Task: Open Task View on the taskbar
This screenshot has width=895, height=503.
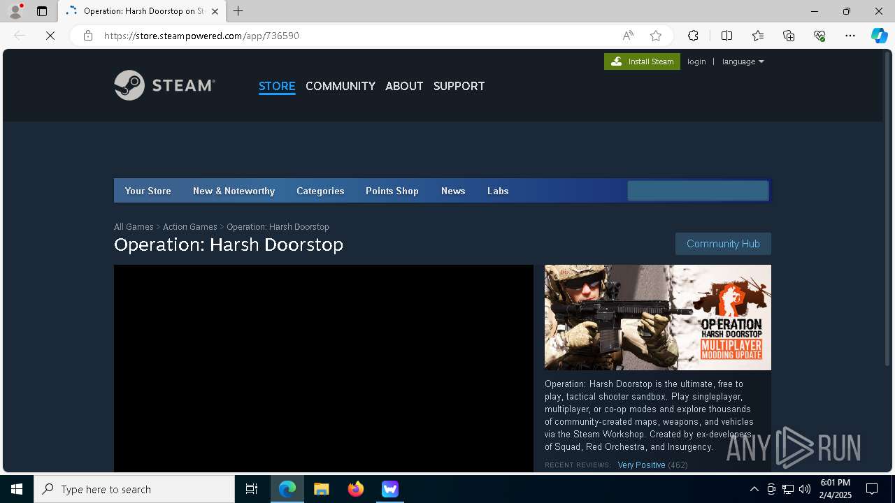Action: tap(252, 489)
